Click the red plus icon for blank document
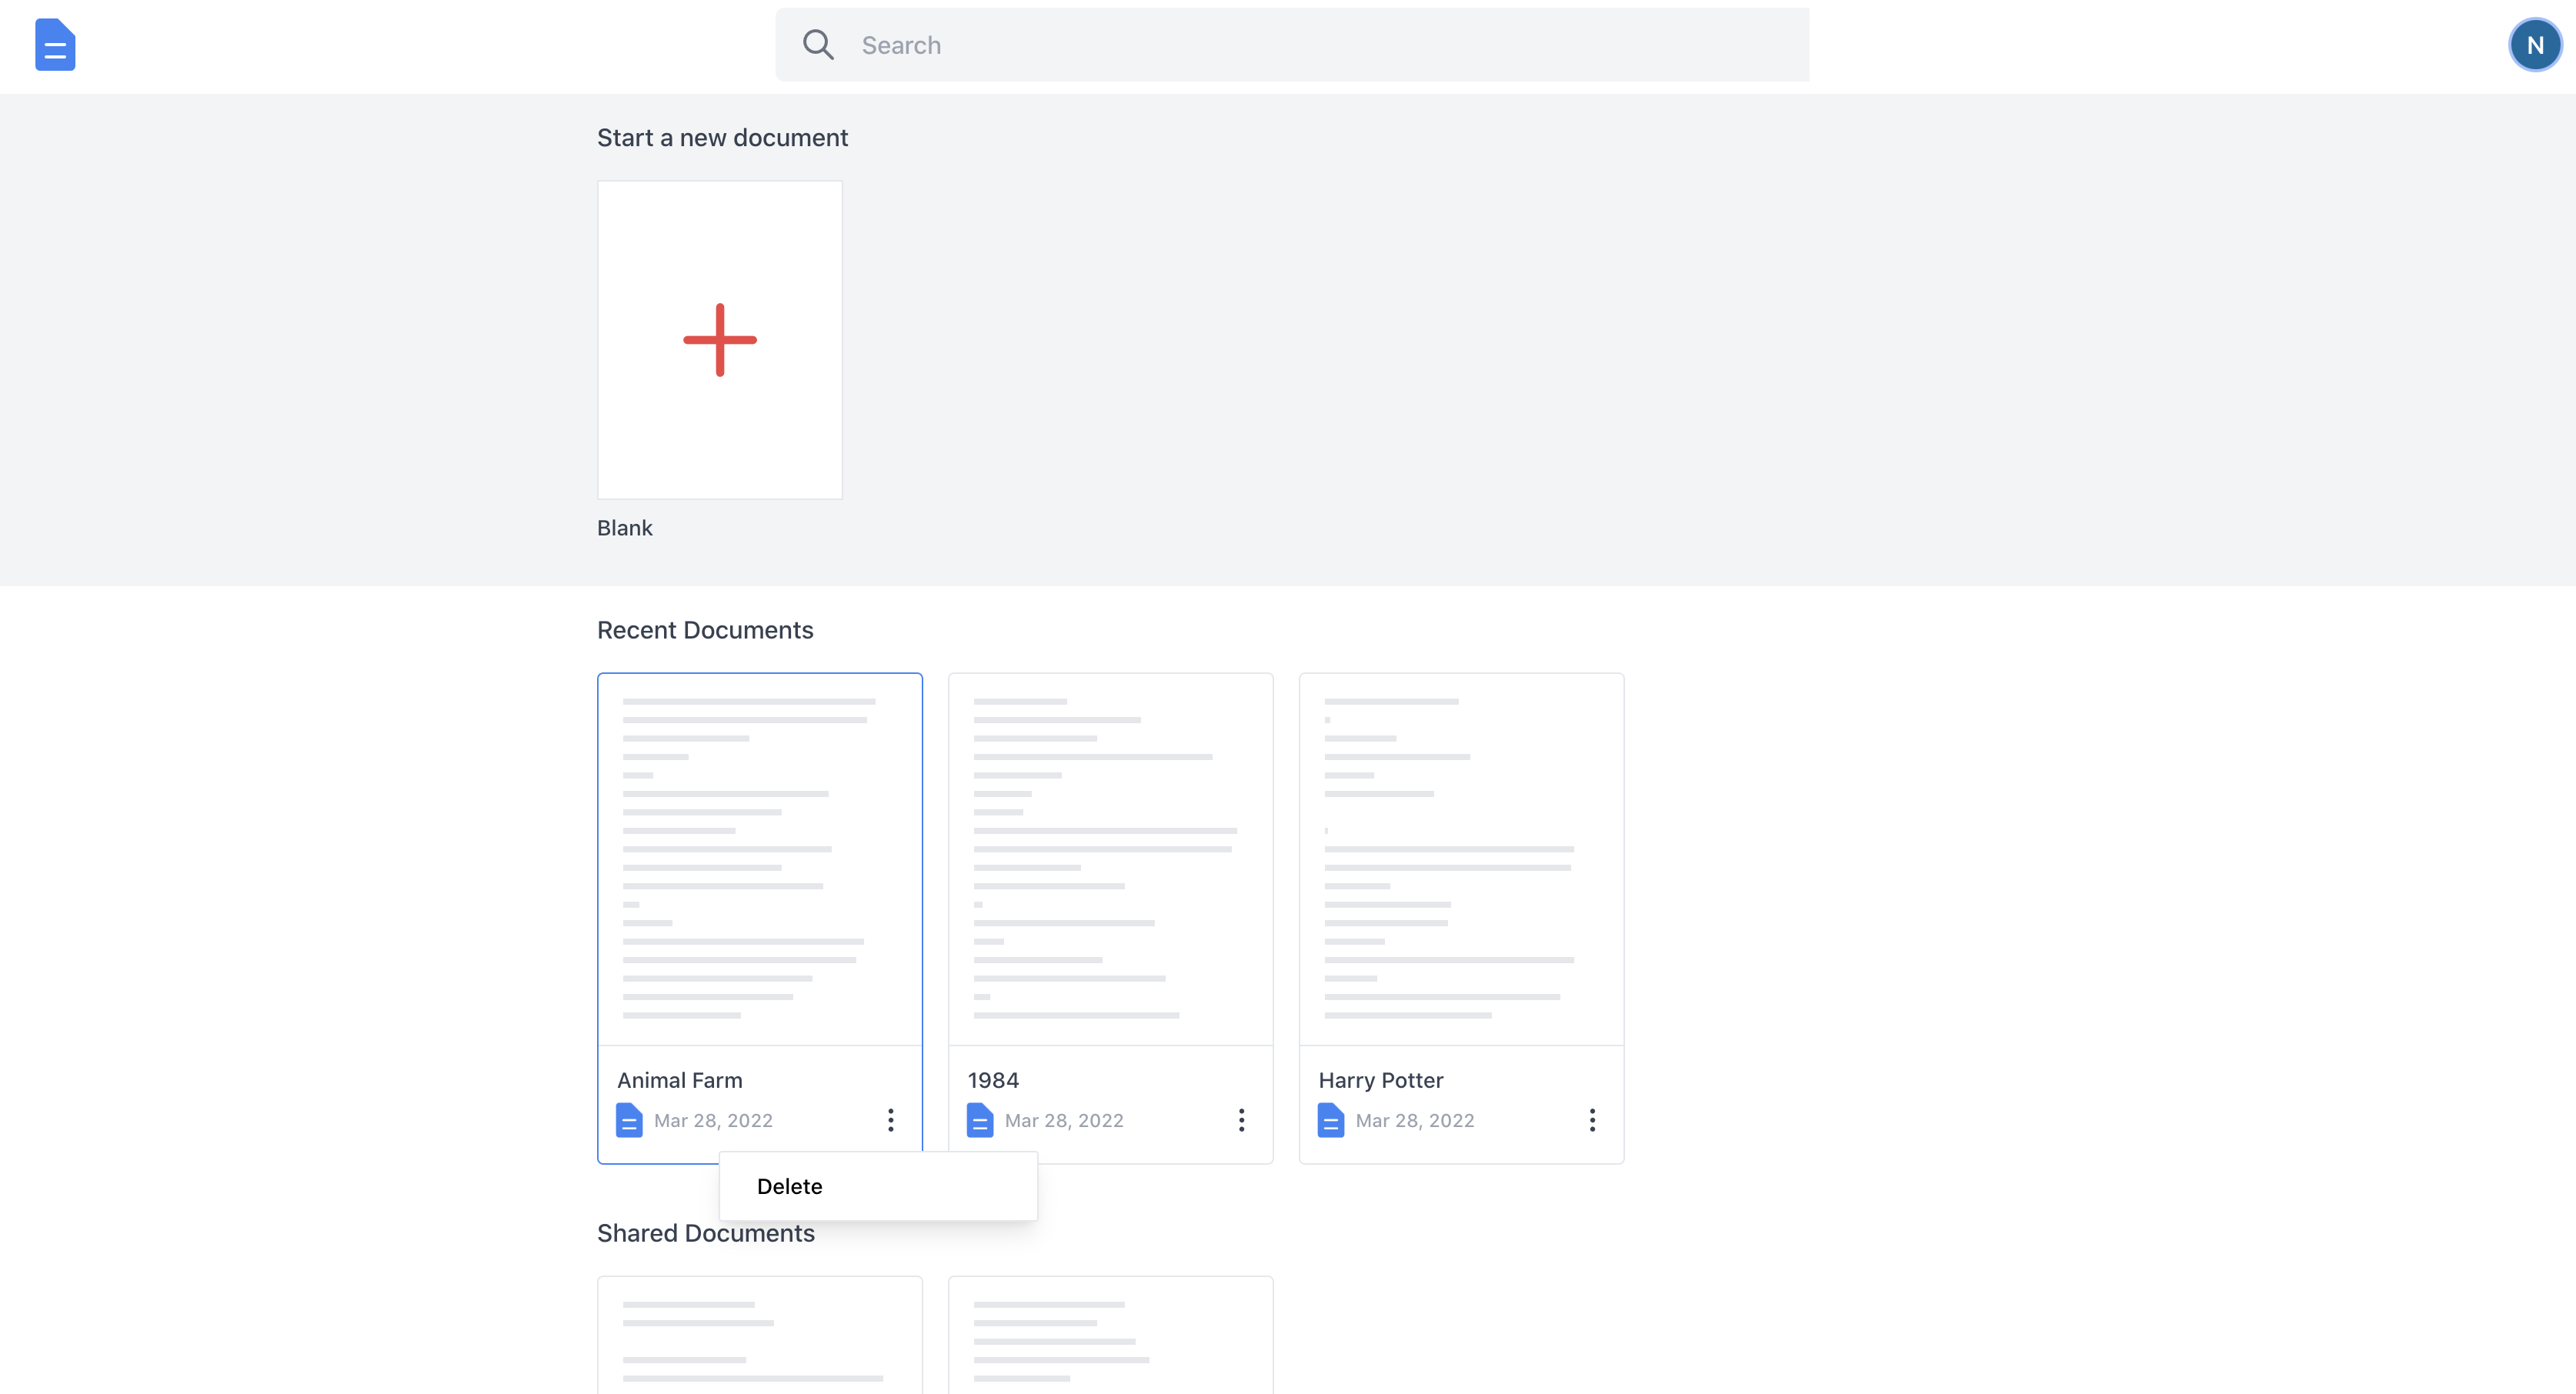This screenshot has height=1394, width=2576. coord(719,340)
